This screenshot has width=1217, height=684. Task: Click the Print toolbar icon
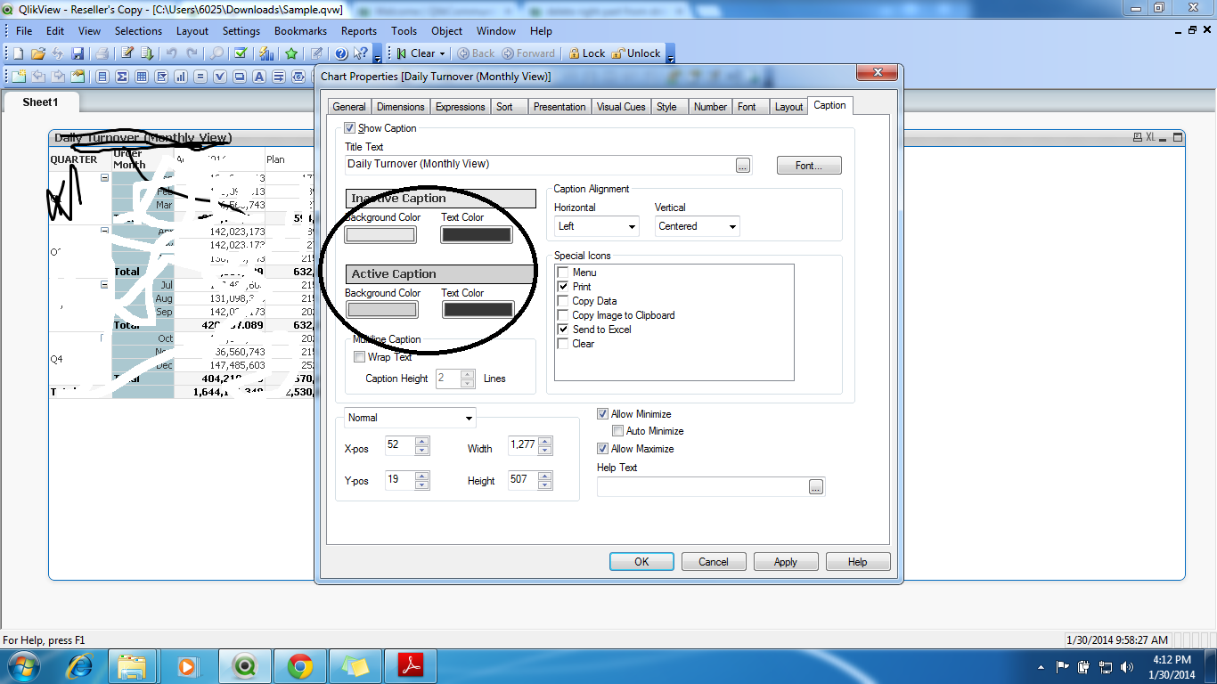click(102, 53)
